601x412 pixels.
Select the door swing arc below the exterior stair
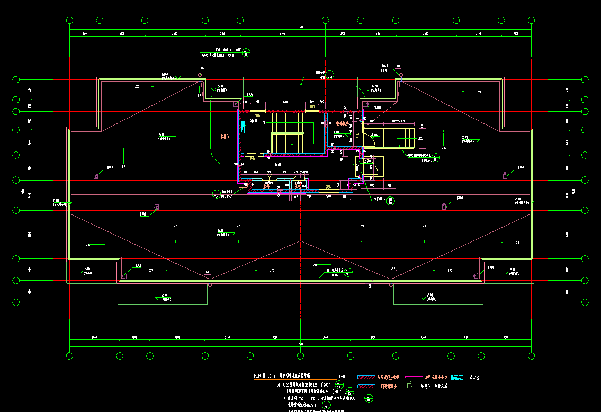(375, 167)
